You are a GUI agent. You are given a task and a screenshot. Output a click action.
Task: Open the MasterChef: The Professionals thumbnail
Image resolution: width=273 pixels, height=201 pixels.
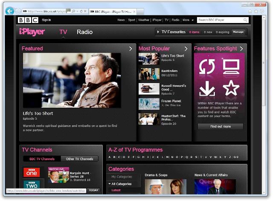pos(149,119)
